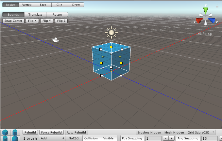Create a hexagonal prism brush primitive
Screen dimensions: 222x141
[15, 133]
